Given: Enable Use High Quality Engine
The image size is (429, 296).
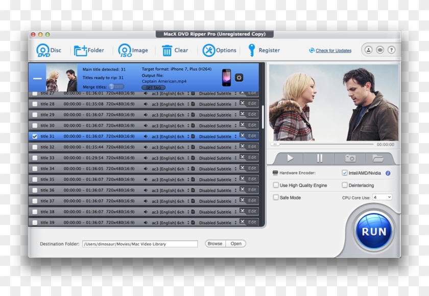Looking at the screenshot, I should click(x=275, y=185).
